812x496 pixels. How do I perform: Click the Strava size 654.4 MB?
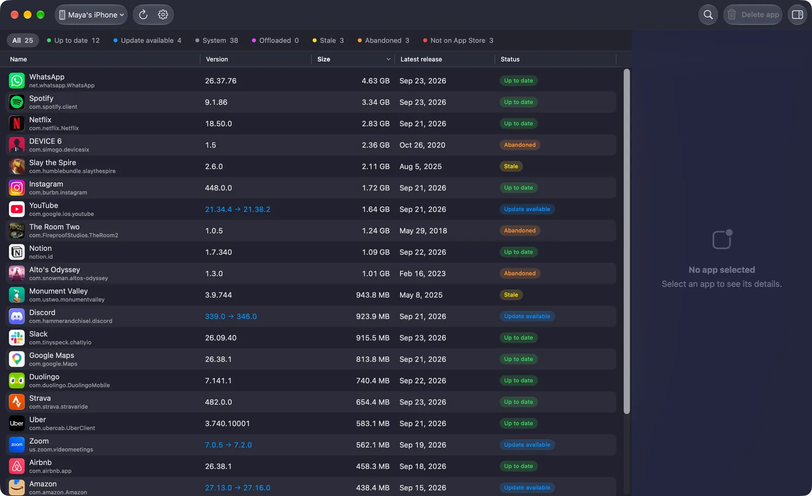coord(373,402)
